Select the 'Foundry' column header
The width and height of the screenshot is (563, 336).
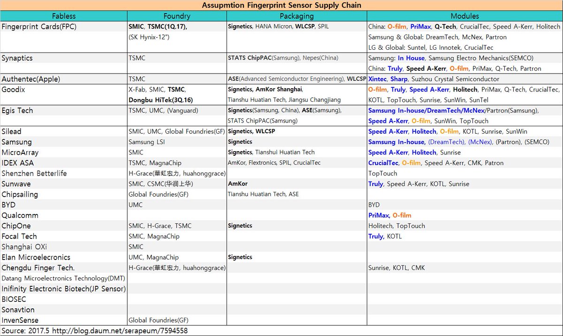tap(177, 16)
